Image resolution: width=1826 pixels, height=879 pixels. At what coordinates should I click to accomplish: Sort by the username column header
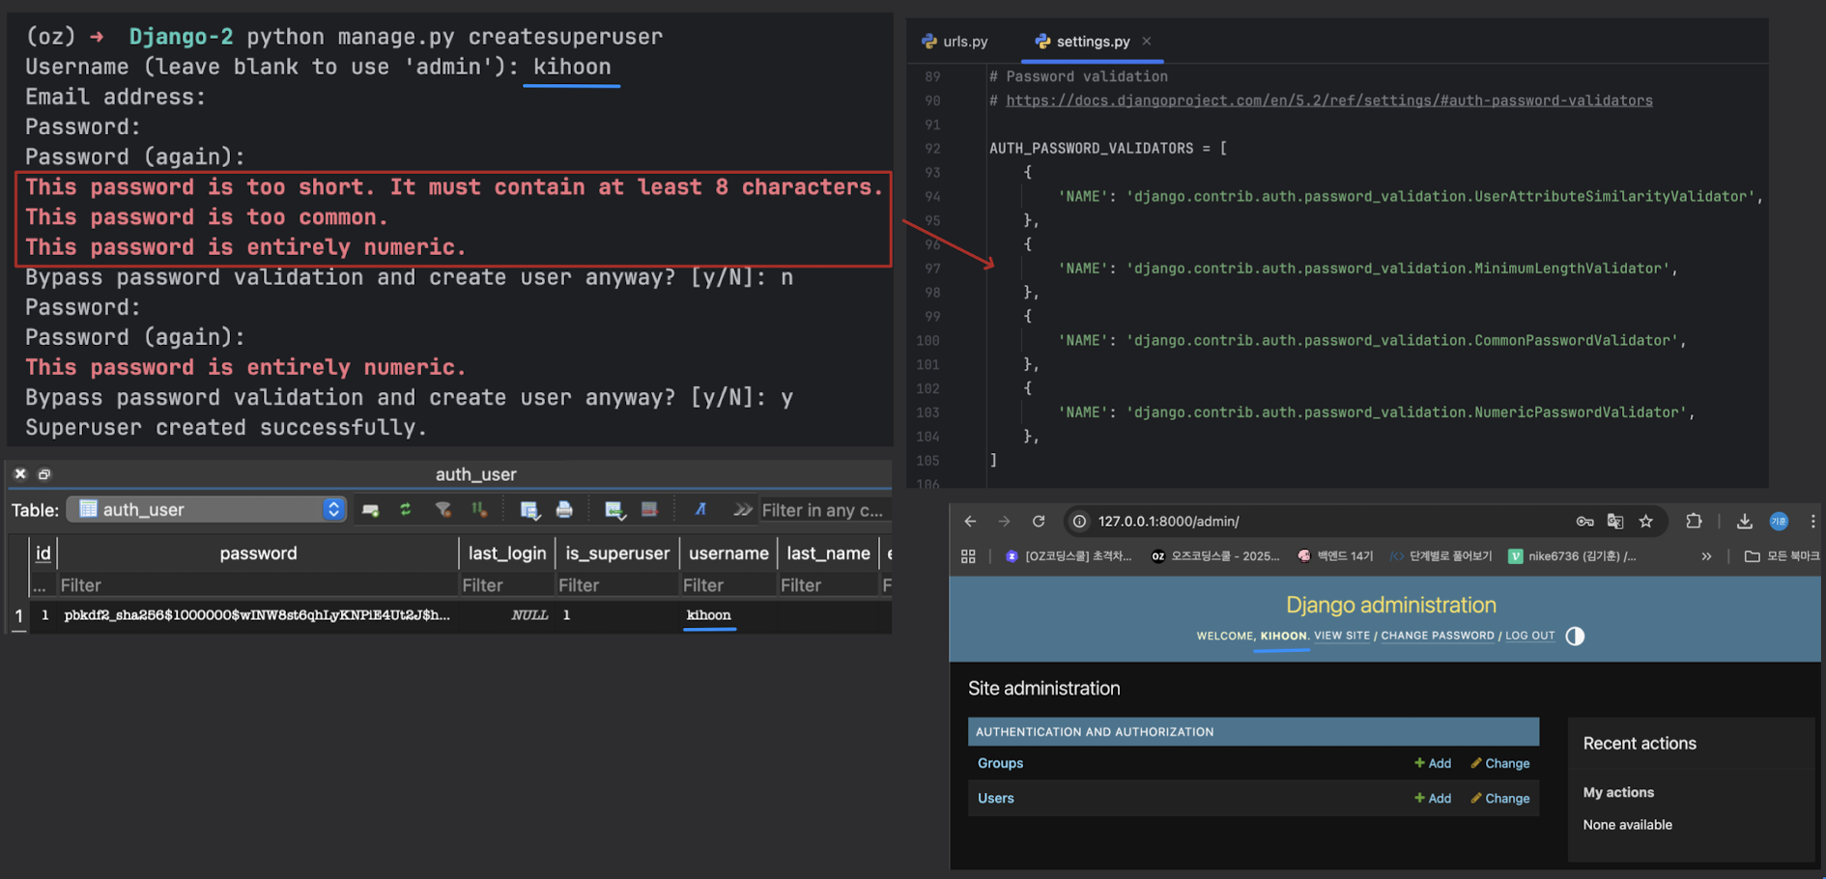tap(728, 553)
